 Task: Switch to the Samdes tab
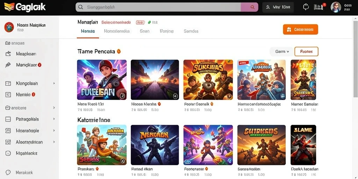(x=191, y=31)
